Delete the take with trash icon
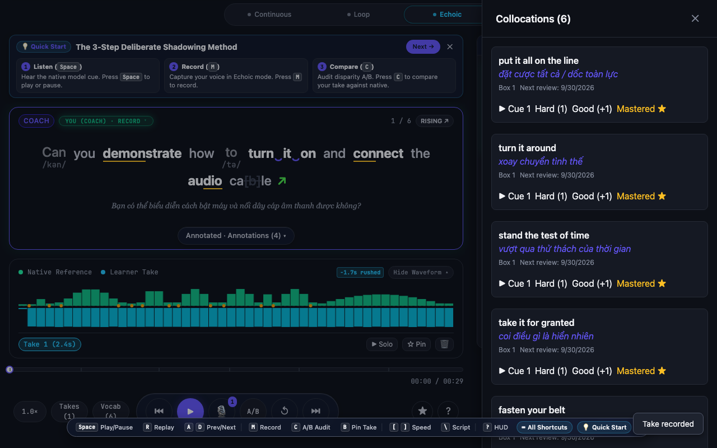This screenshot has height=448, width=717. (444, 344)
